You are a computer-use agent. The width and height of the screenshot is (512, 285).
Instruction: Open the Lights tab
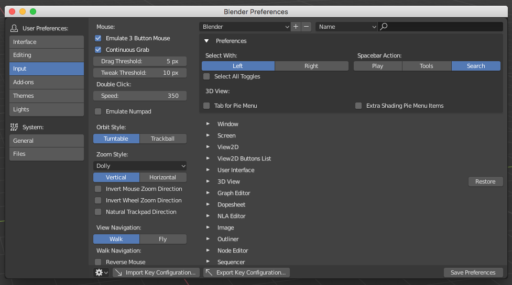coord(47,109)
